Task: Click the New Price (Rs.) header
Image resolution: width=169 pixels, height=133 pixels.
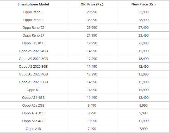Action: [x=143, y=4]
